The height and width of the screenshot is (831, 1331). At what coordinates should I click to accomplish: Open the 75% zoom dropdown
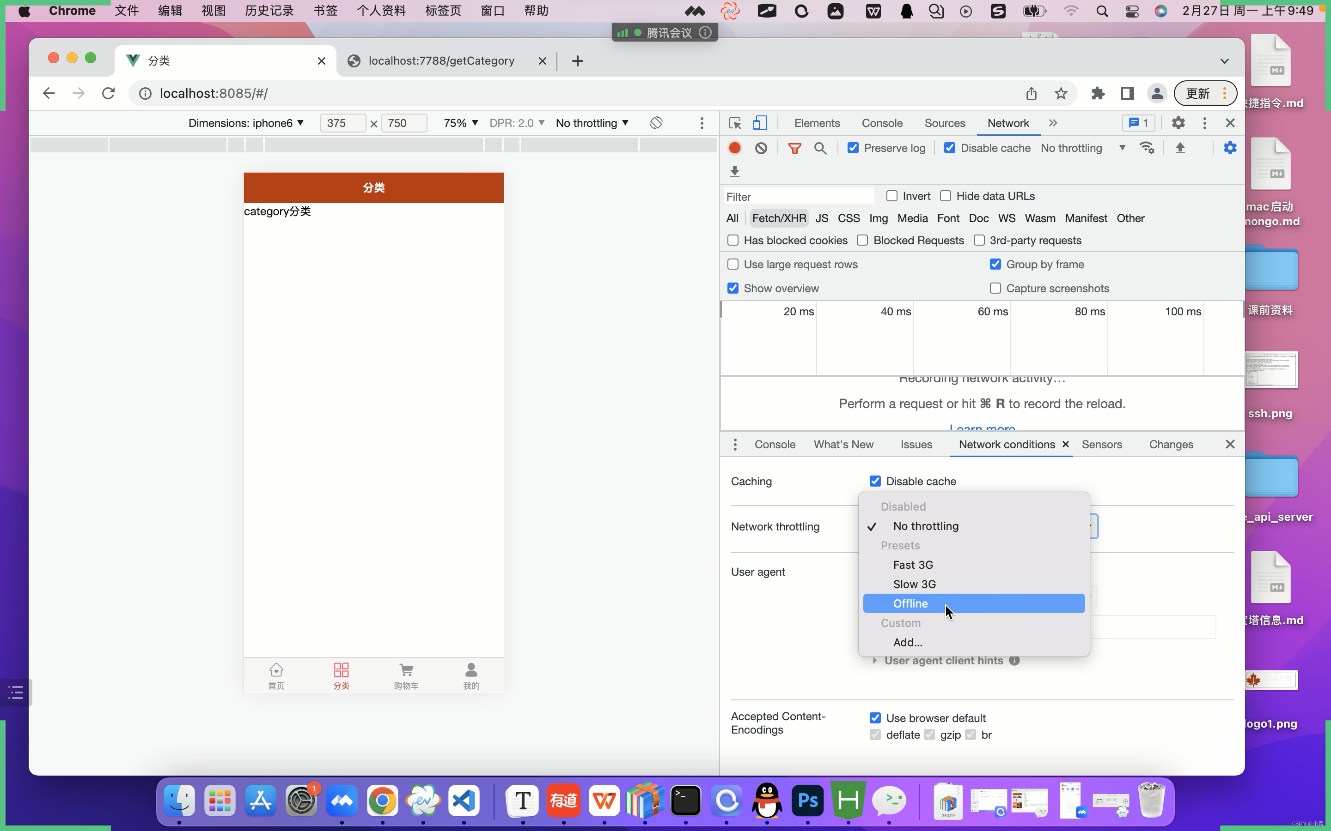pyautogui.click(x=460, y=123)
